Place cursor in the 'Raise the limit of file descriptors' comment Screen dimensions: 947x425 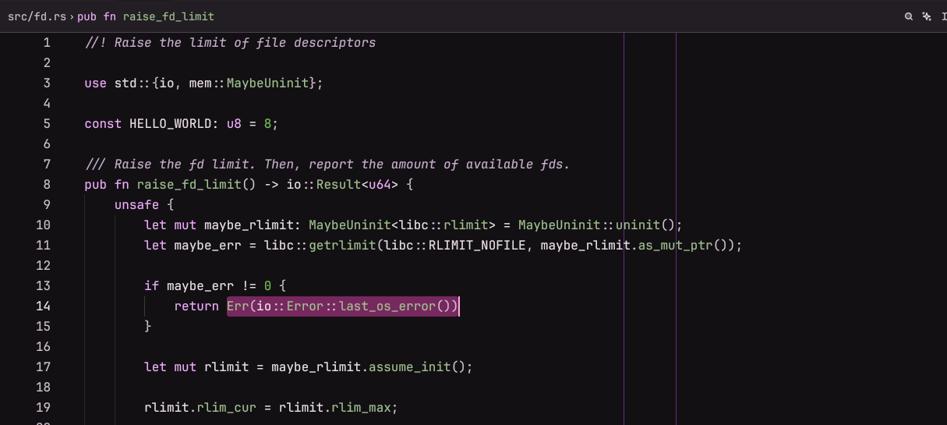[x=245, y=43]
